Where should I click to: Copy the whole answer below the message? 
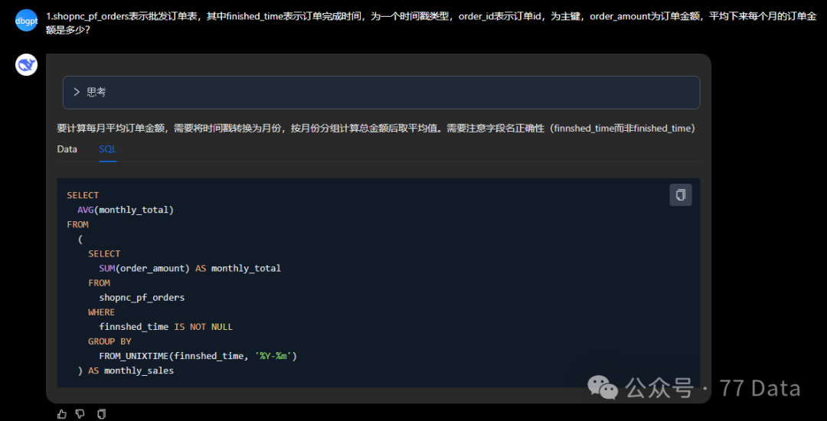pyautogui.click(x=102, y=413)
